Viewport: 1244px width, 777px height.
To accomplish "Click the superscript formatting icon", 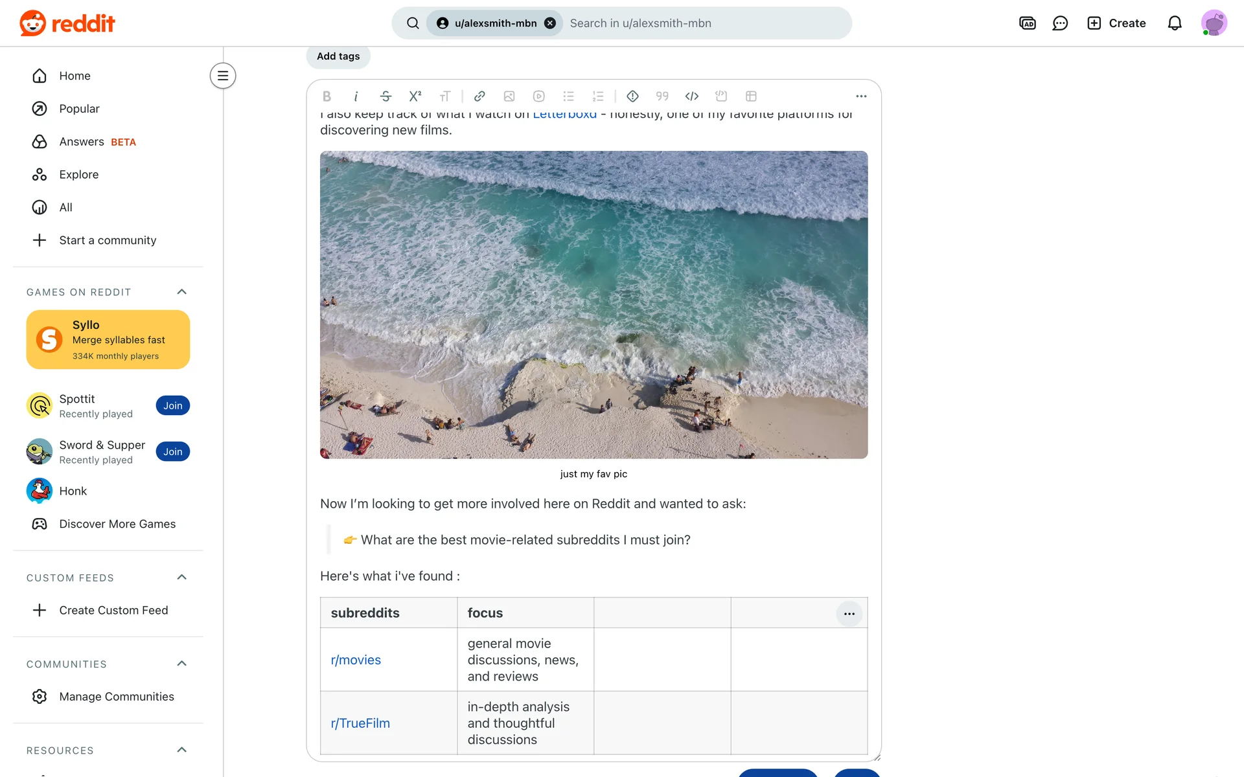I will coord(415,96).
